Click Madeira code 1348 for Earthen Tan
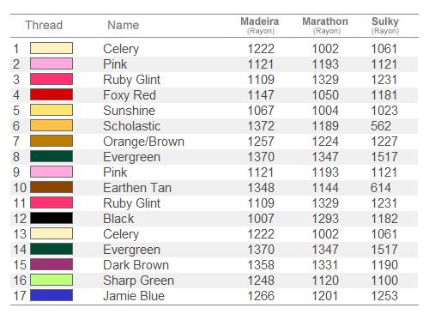The image size is (429, 314). click(261, 188)
